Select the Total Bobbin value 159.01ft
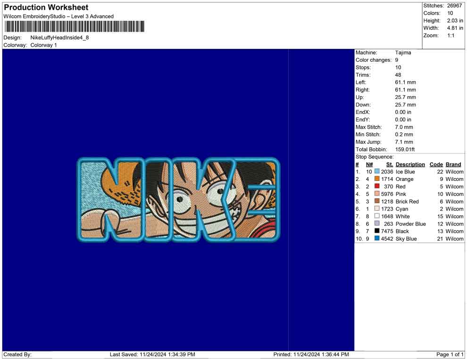Screen dimensions: 467x359 click(x=405, y=149)
